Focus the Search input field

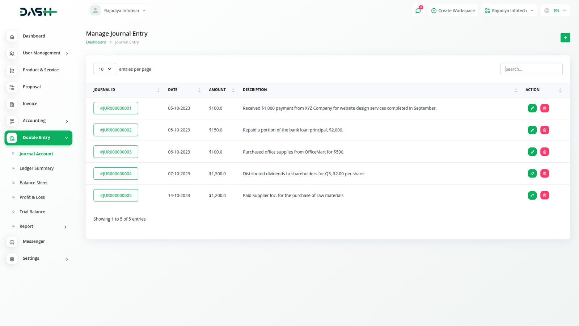point(531,69)
